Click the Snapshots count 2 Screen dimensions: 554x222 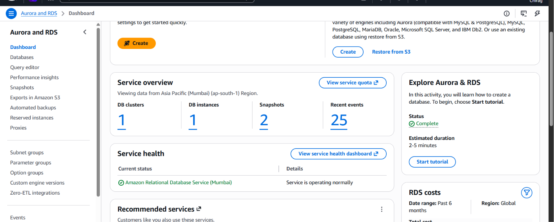point(264,121)
